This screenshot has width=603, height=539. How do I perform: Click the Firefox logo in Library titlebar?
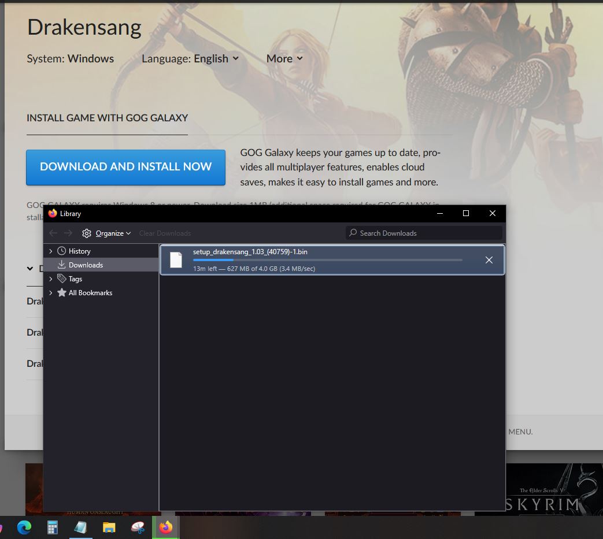(x=53, y=213)
